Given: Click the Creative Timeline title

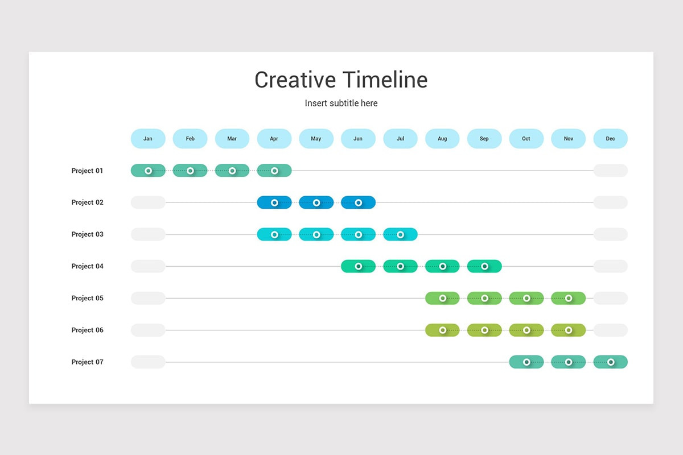Looking at the screenshot, I should [x=341, y=80].
